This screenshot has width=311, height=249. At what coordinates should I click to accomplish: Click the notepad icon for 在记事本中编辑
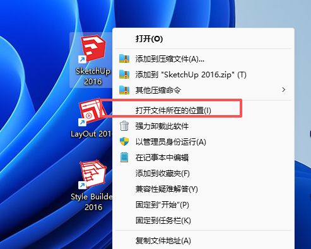coord(124,157)
